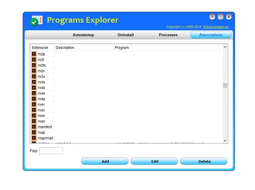The height and width of the screenshot is (190, 255).
Task: Click the icon beside .m2ts entry
Action: (x=34, y=65)
